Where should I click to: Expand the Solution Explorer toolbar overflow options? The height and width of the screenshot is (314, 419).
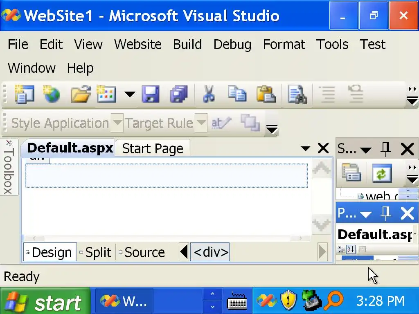coord(412,174)
